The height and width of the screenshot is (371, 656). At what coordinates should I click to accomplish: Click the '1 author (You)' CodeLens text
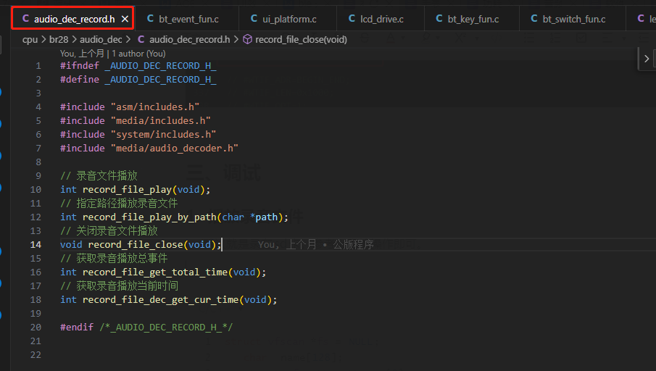coord(138,54)
